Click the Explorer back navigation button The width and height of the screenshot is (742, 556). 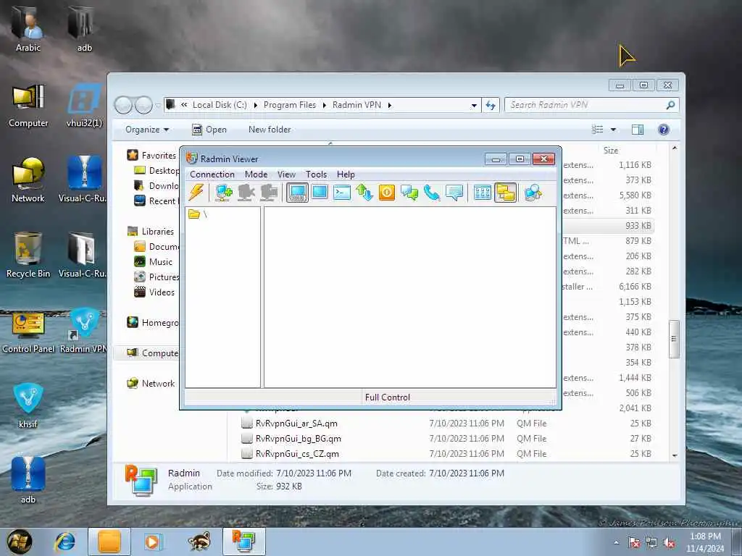[123, 105]
